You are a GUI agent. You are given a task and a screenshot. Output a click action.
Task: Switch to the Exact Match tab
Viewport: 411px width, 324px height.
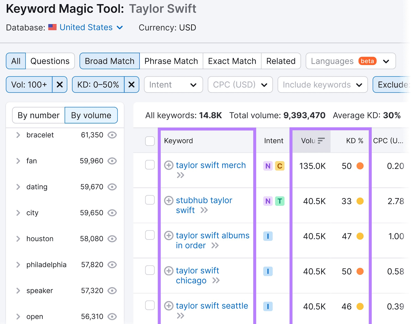(x=231, y=61)
